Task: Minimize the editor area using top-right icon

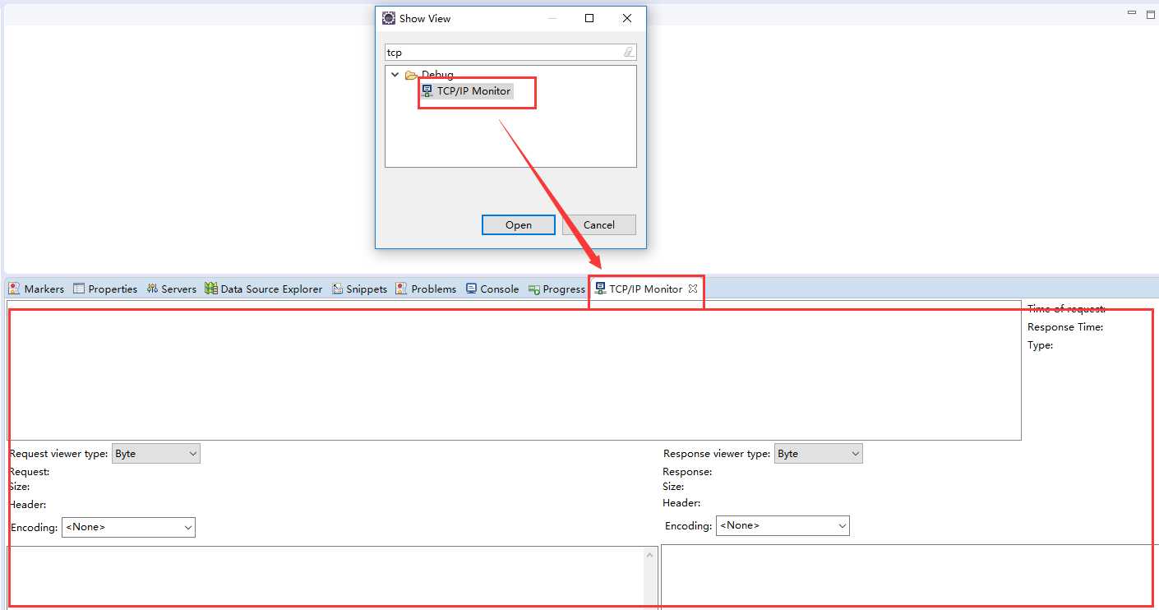Action: click(x=1132, y=14)
